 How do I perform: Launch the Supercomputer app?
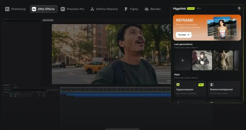coord(190,89)
